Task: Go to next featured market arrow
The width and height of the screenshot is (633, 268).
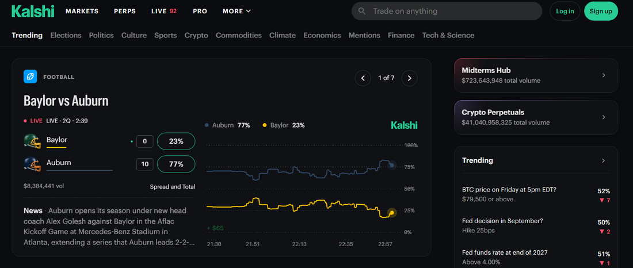Action: point(409,78)
